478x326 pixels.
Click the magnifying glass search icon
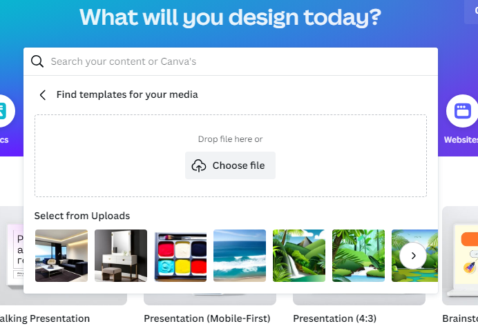(x=37, y=61)
